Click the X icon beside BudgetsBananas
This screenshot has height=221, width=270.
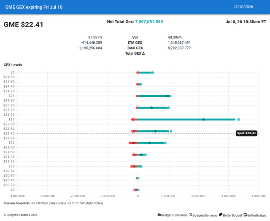click(191, 215)
